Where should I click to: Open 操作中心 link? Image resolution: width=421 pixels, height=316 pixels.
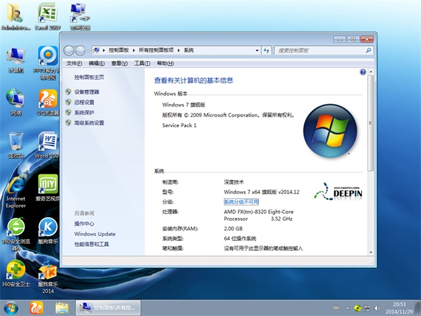click(84, 224)
